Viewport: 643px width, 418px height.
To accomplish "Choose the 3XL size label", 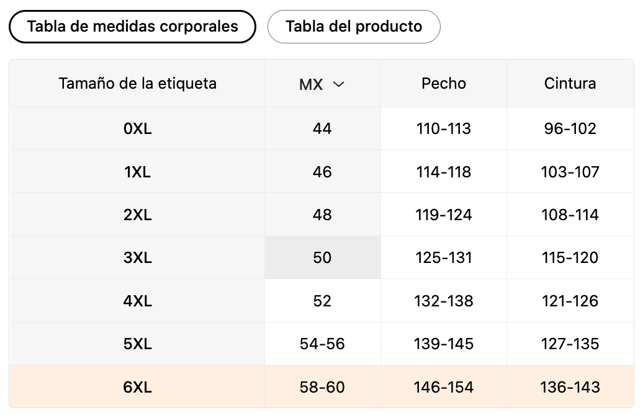I will (x=137, y=257).
